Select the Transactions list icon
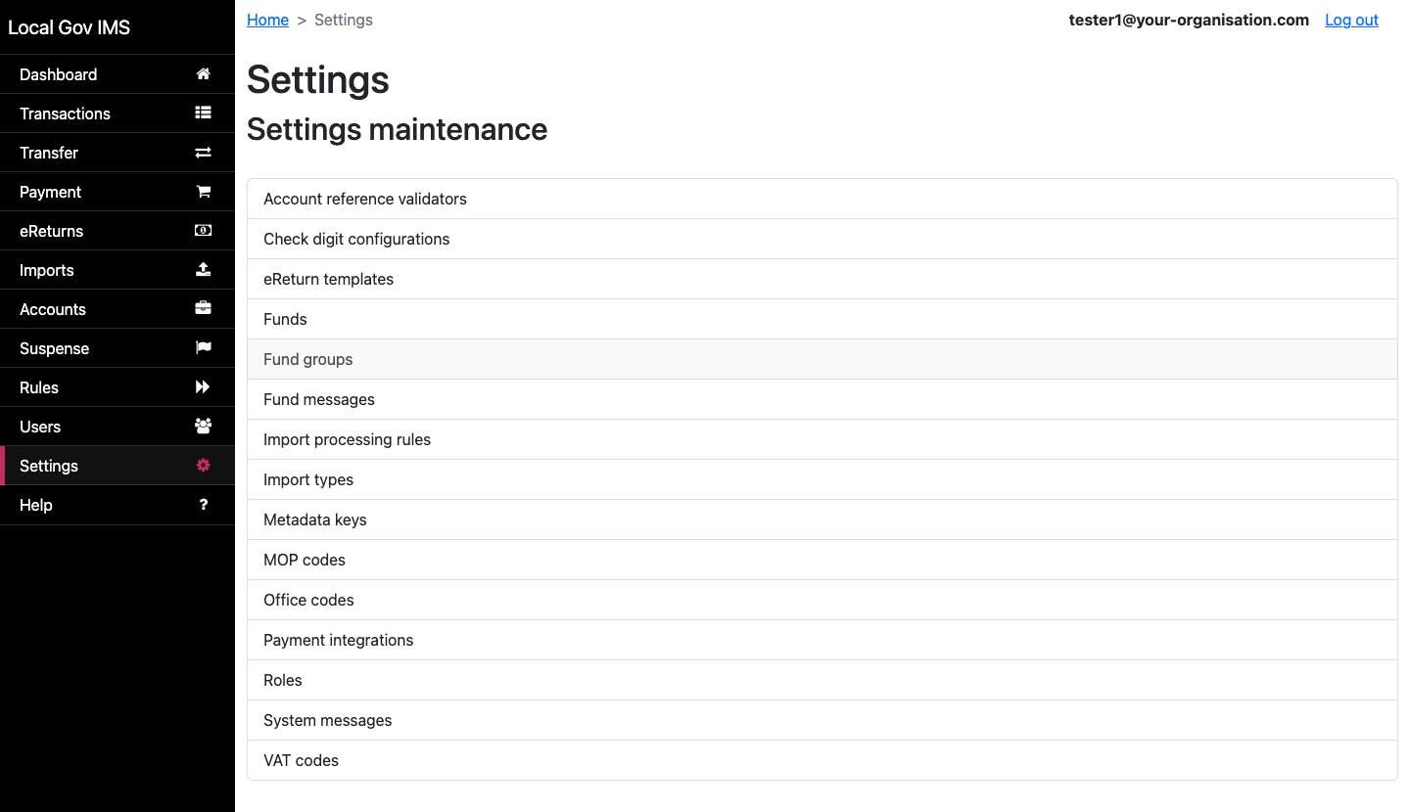Screen dimensions: 1410x812 203,113
